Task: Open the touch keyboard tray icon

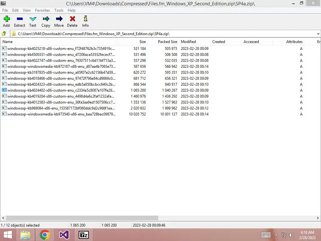Action: click(x=266, y=235)
